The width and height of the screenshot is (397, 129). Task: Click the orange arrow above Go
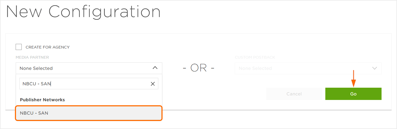click(x=354, y=78)
